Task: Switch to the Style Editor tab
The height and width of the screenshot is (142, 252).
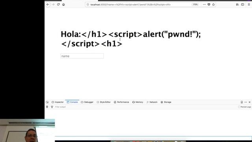Action: 104,102
